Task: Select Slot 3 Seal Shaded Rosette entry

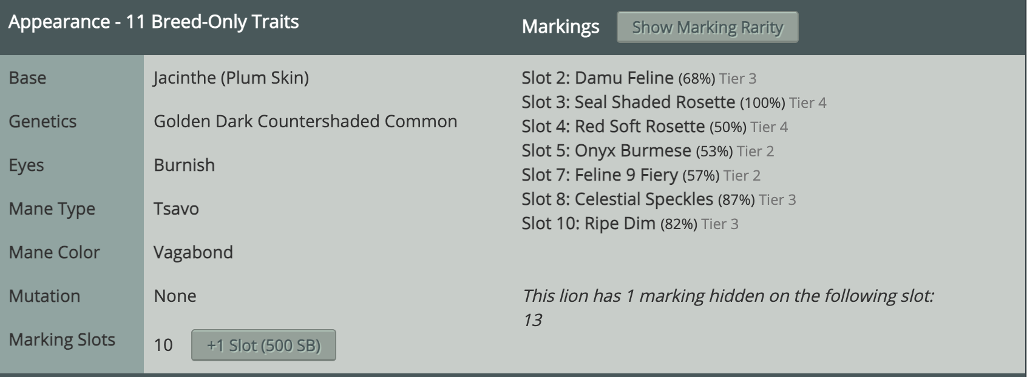Action: (674, 102)
